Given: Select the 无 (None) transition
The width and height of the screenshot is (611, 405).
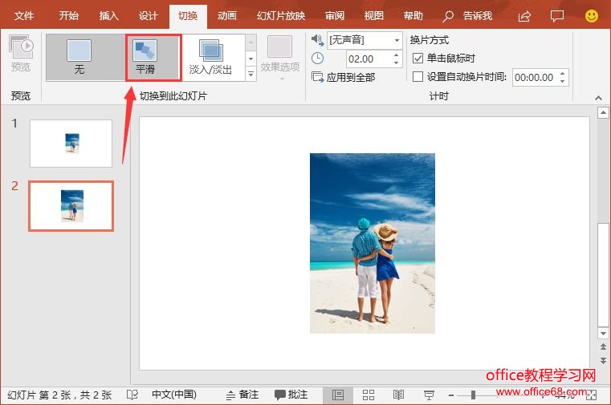Looking at the screenshot, I should pyautogui.click(x=79, y=57).
